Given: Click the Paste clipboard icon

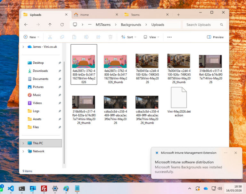Looking at the screenshot, I should (x=74, y=37).
